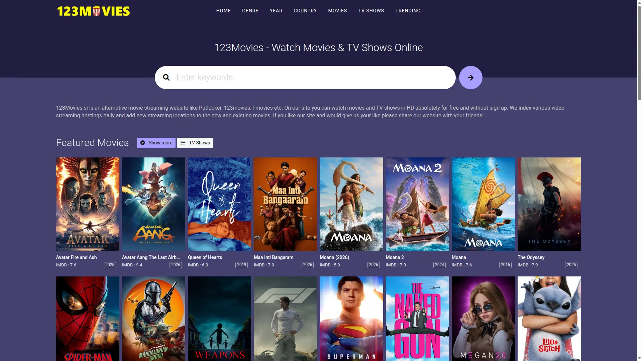Viewport: 642px width, 361px height.
Task: Go to the TV SHOWS page
Action: pos(371,11)
